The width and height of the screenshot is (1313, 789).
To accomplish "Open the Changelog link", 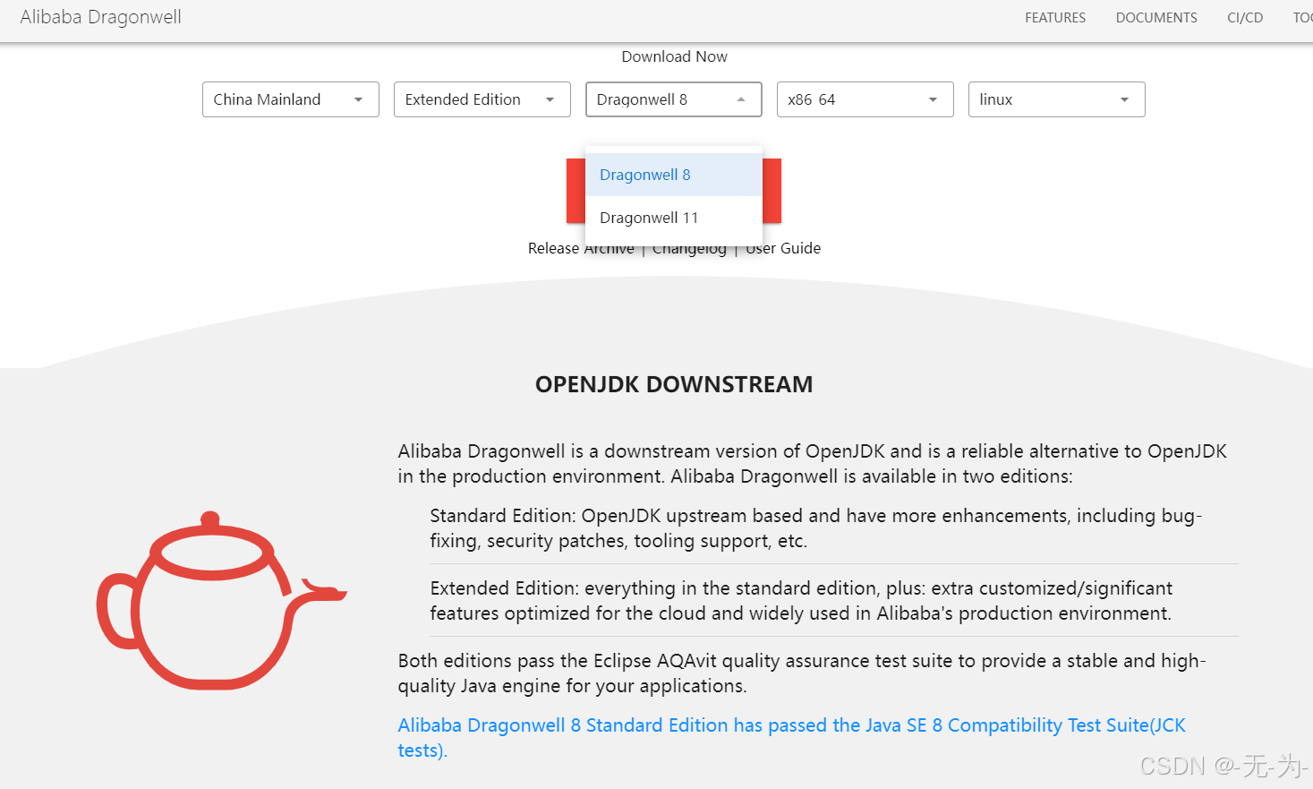I will [688, 248].
